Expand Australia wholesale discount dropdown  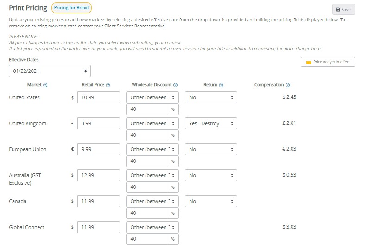click(x=152, y=176)
